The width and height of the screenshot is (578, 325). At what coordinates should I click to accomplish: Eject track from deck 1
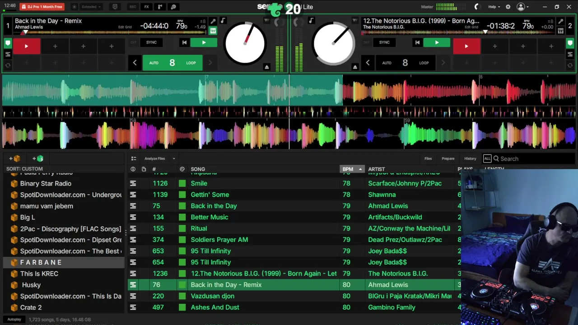tap(266, 67)
